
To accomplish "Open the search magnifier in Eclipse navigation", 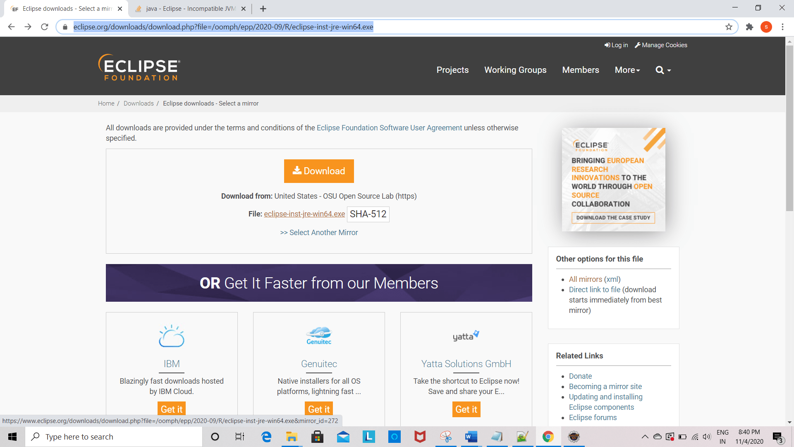I will tap(660, 70).
